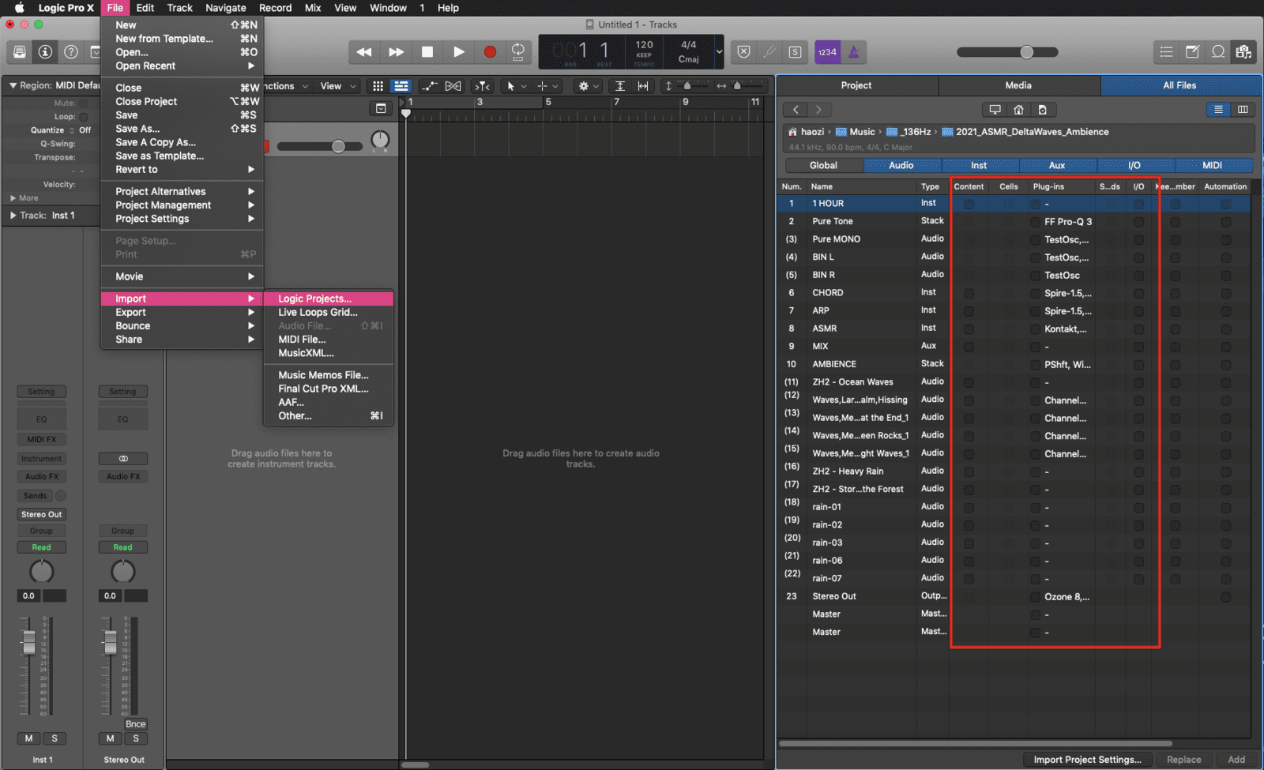Click the red Record button
Viewport: 1264px width, 770px height.
pos(490,52)
